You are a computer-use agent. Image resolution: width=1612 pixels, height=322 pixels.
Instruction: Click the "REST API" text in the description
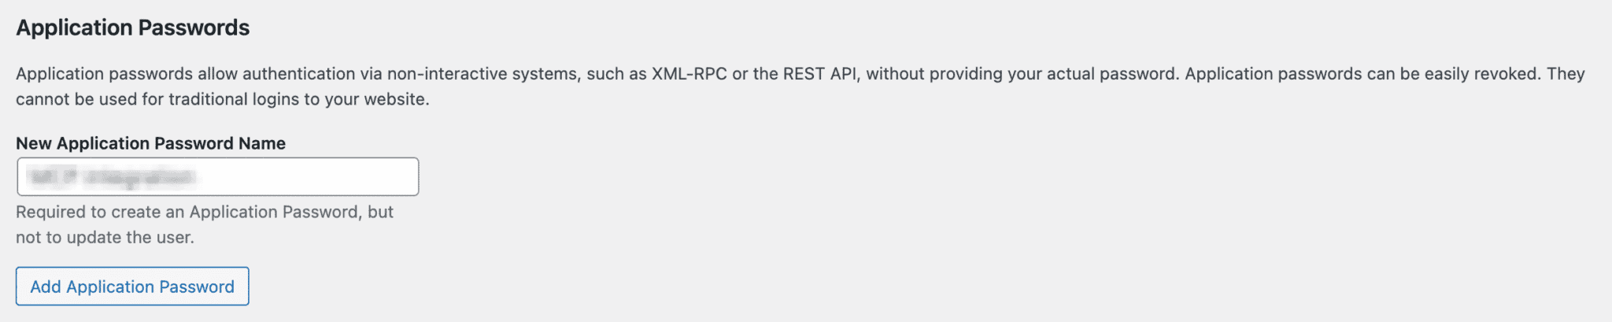tap(819, 74)
